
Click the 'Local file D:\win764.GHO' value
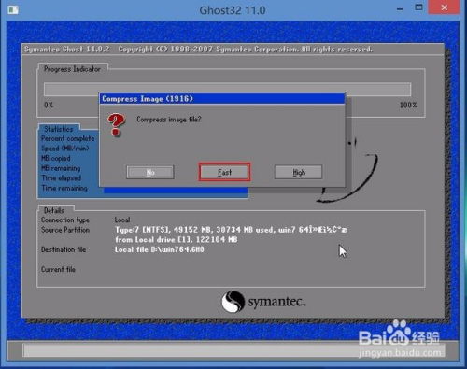160,249
